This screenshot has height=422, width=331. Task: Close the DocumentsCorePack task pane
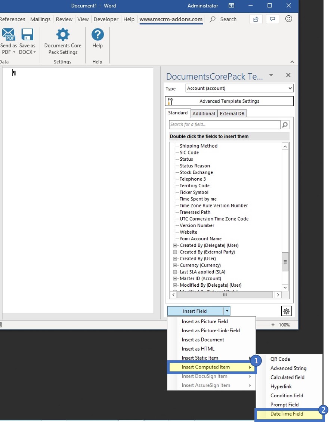[288, 75]
